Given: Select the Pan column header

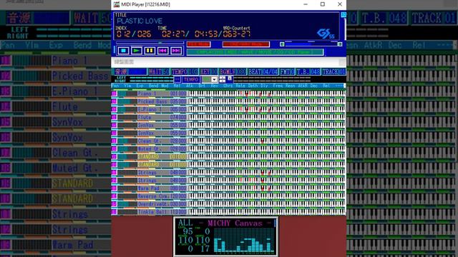Looking at the screenshot, I should click(115, 86).
